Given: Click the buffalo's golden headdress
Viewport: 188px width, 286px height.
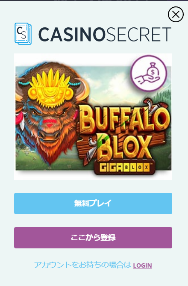Looking at the screenshot, I should pos(50,88).
